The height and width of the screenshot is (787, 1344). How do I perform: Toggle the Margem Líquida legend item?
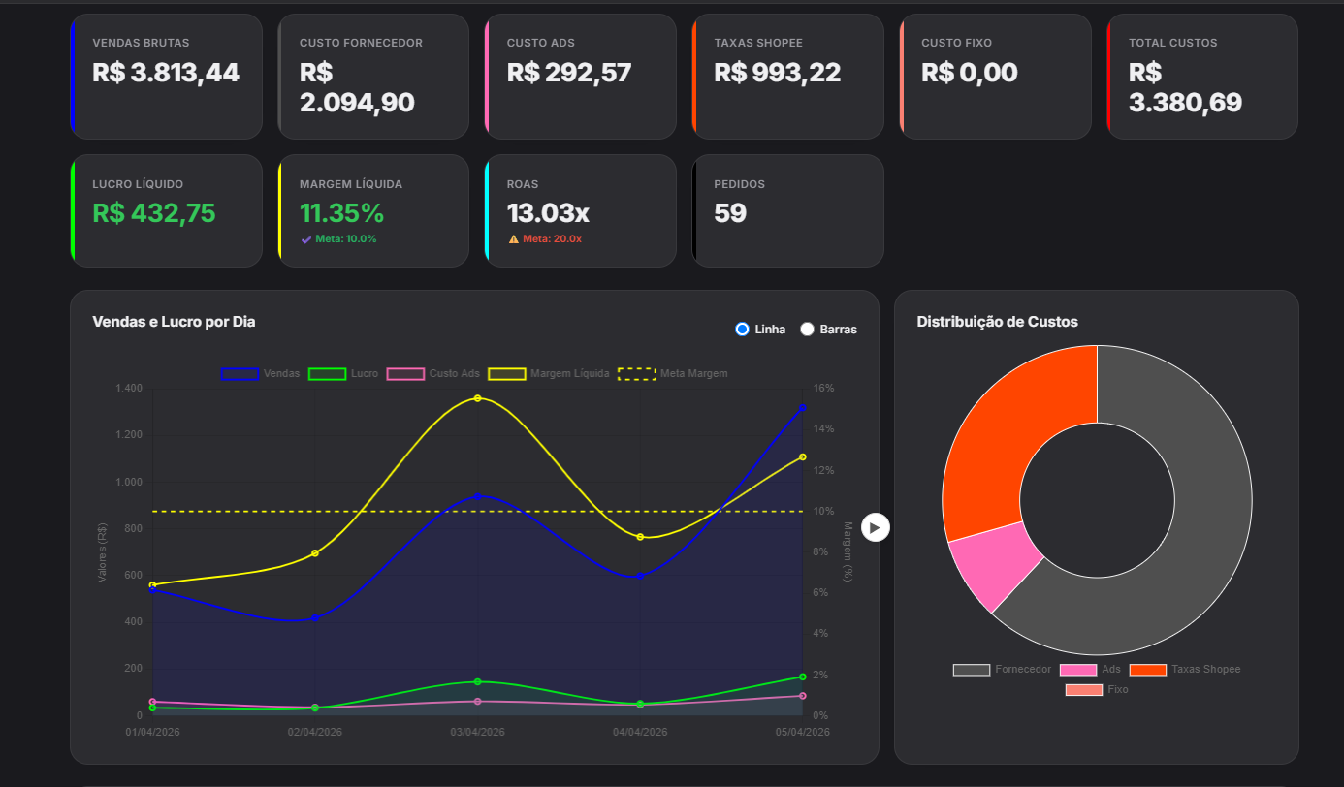[x=549, y=373]
